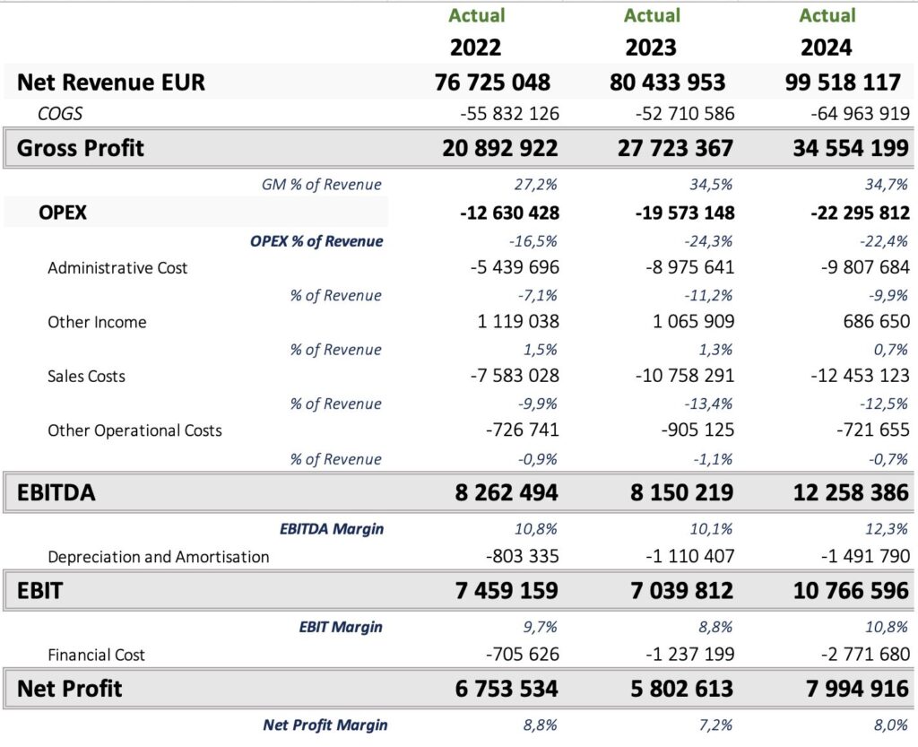Image resolution: width=918 pixels, height=747 pixels.
Task: Click the Net Revenue EUR row label
Action: (110, 83)
